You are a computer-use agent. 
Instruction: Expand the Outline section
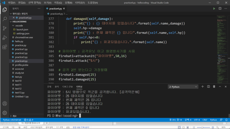tap(11, 116)
